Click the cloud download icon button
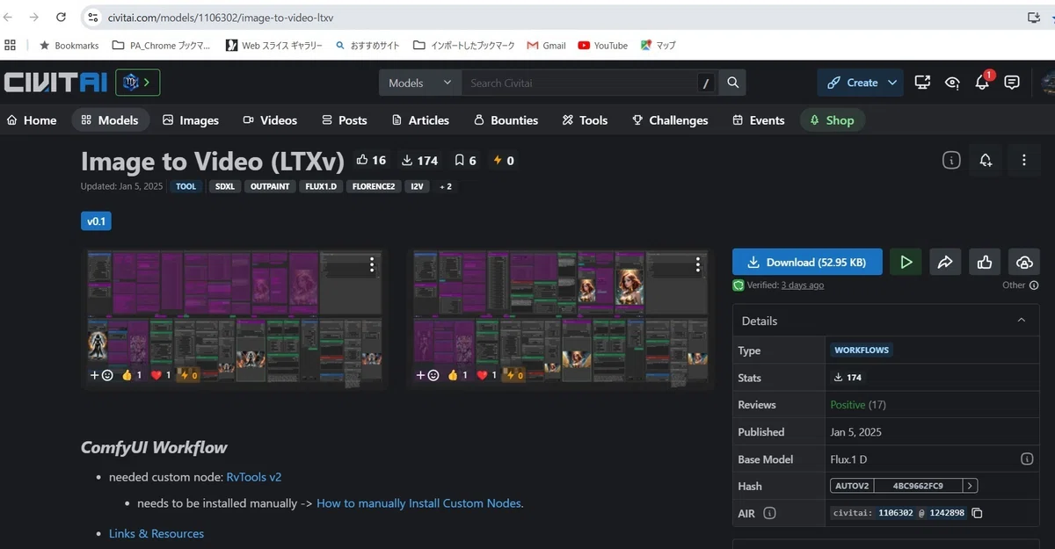 (x=1024, y=262)
